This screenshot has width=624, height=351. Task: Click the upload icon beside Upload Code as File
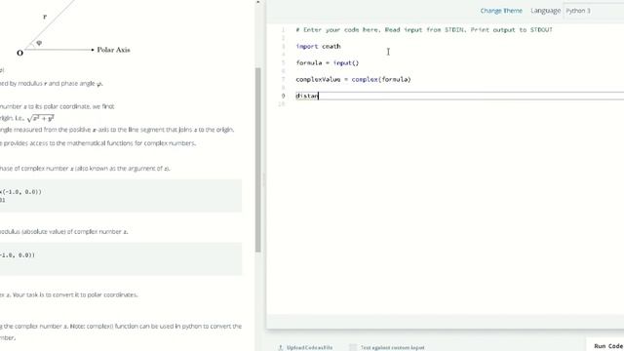[x=281, y=347]
